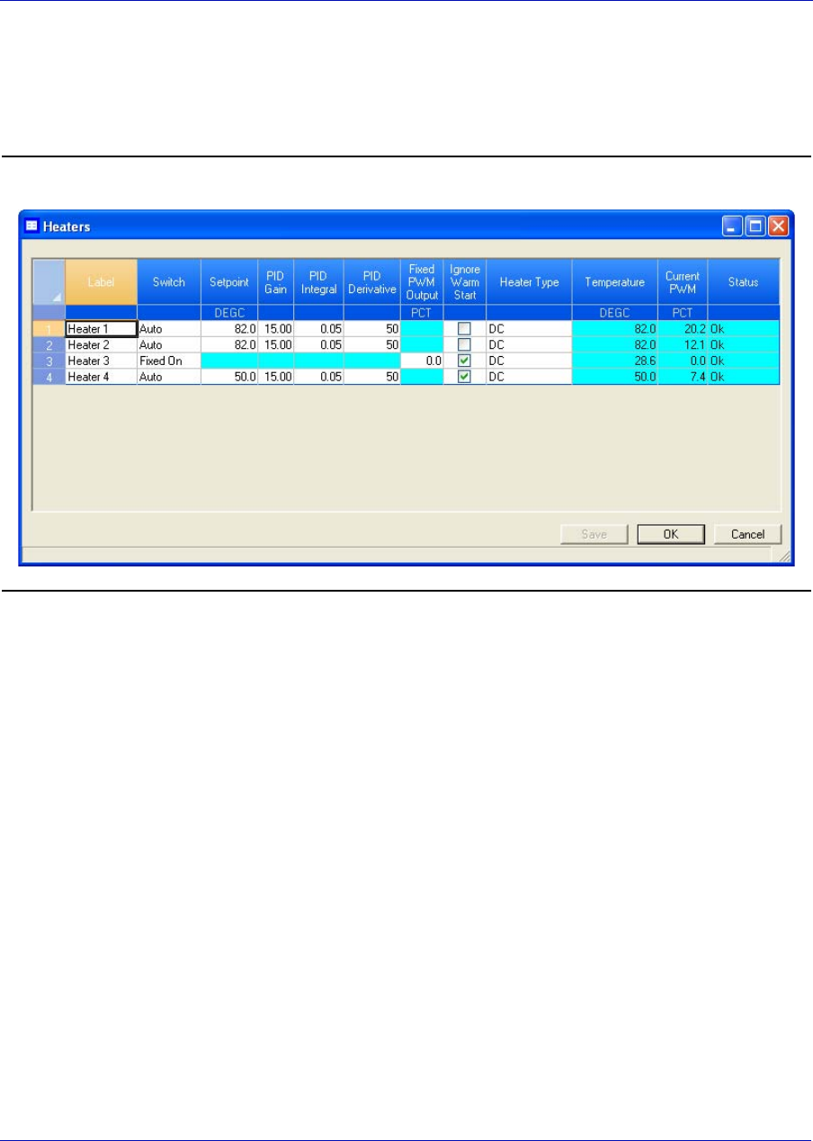This screenshot has width=813, height=1141.
Task: Open the Switch cell for Heater 4
Action: (168, 378)
